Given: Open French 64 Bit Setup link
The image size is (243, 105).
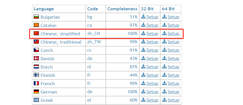Looking at the screenshot, I should (x=174, y=83).
